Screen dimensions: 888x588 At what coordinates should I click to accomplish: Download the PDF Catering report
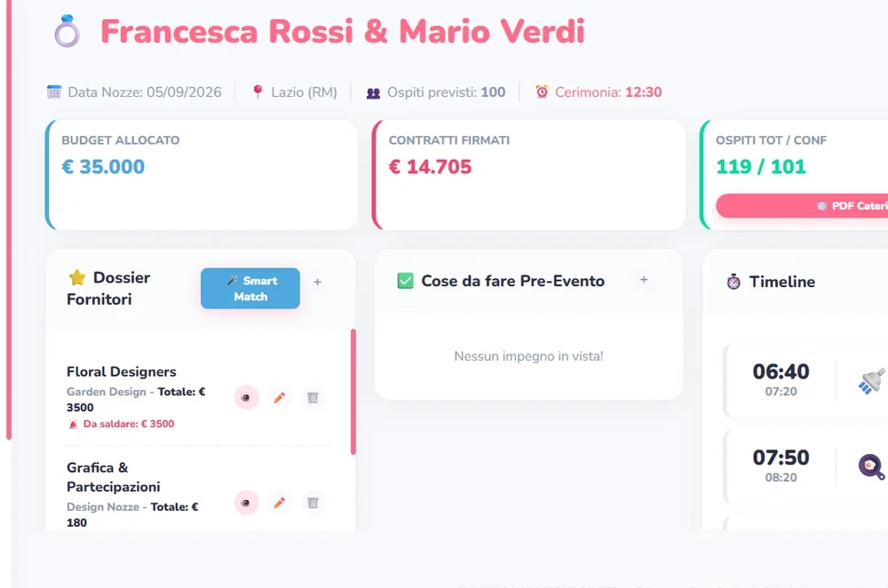click(x=802, y=206)
